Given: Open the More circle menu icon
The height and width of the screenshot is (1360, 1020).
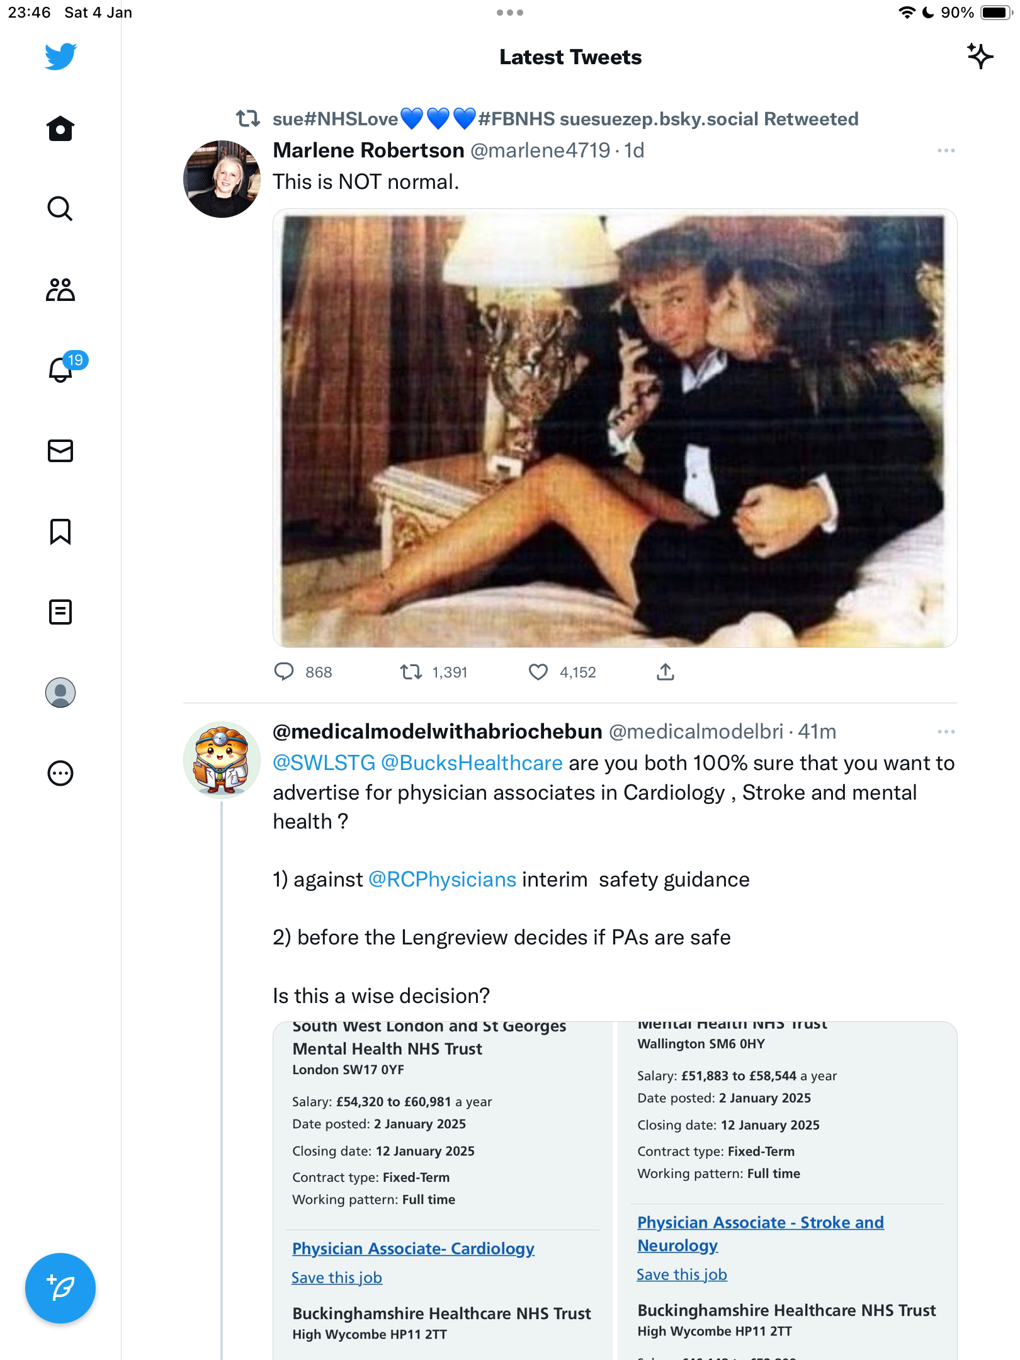Looking at the screenshot, I should click(x=60, y=773).
